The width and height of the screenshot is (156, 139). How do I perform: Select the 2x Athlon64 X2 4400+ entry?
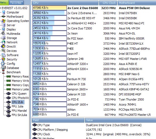click(x=82, y=23)
